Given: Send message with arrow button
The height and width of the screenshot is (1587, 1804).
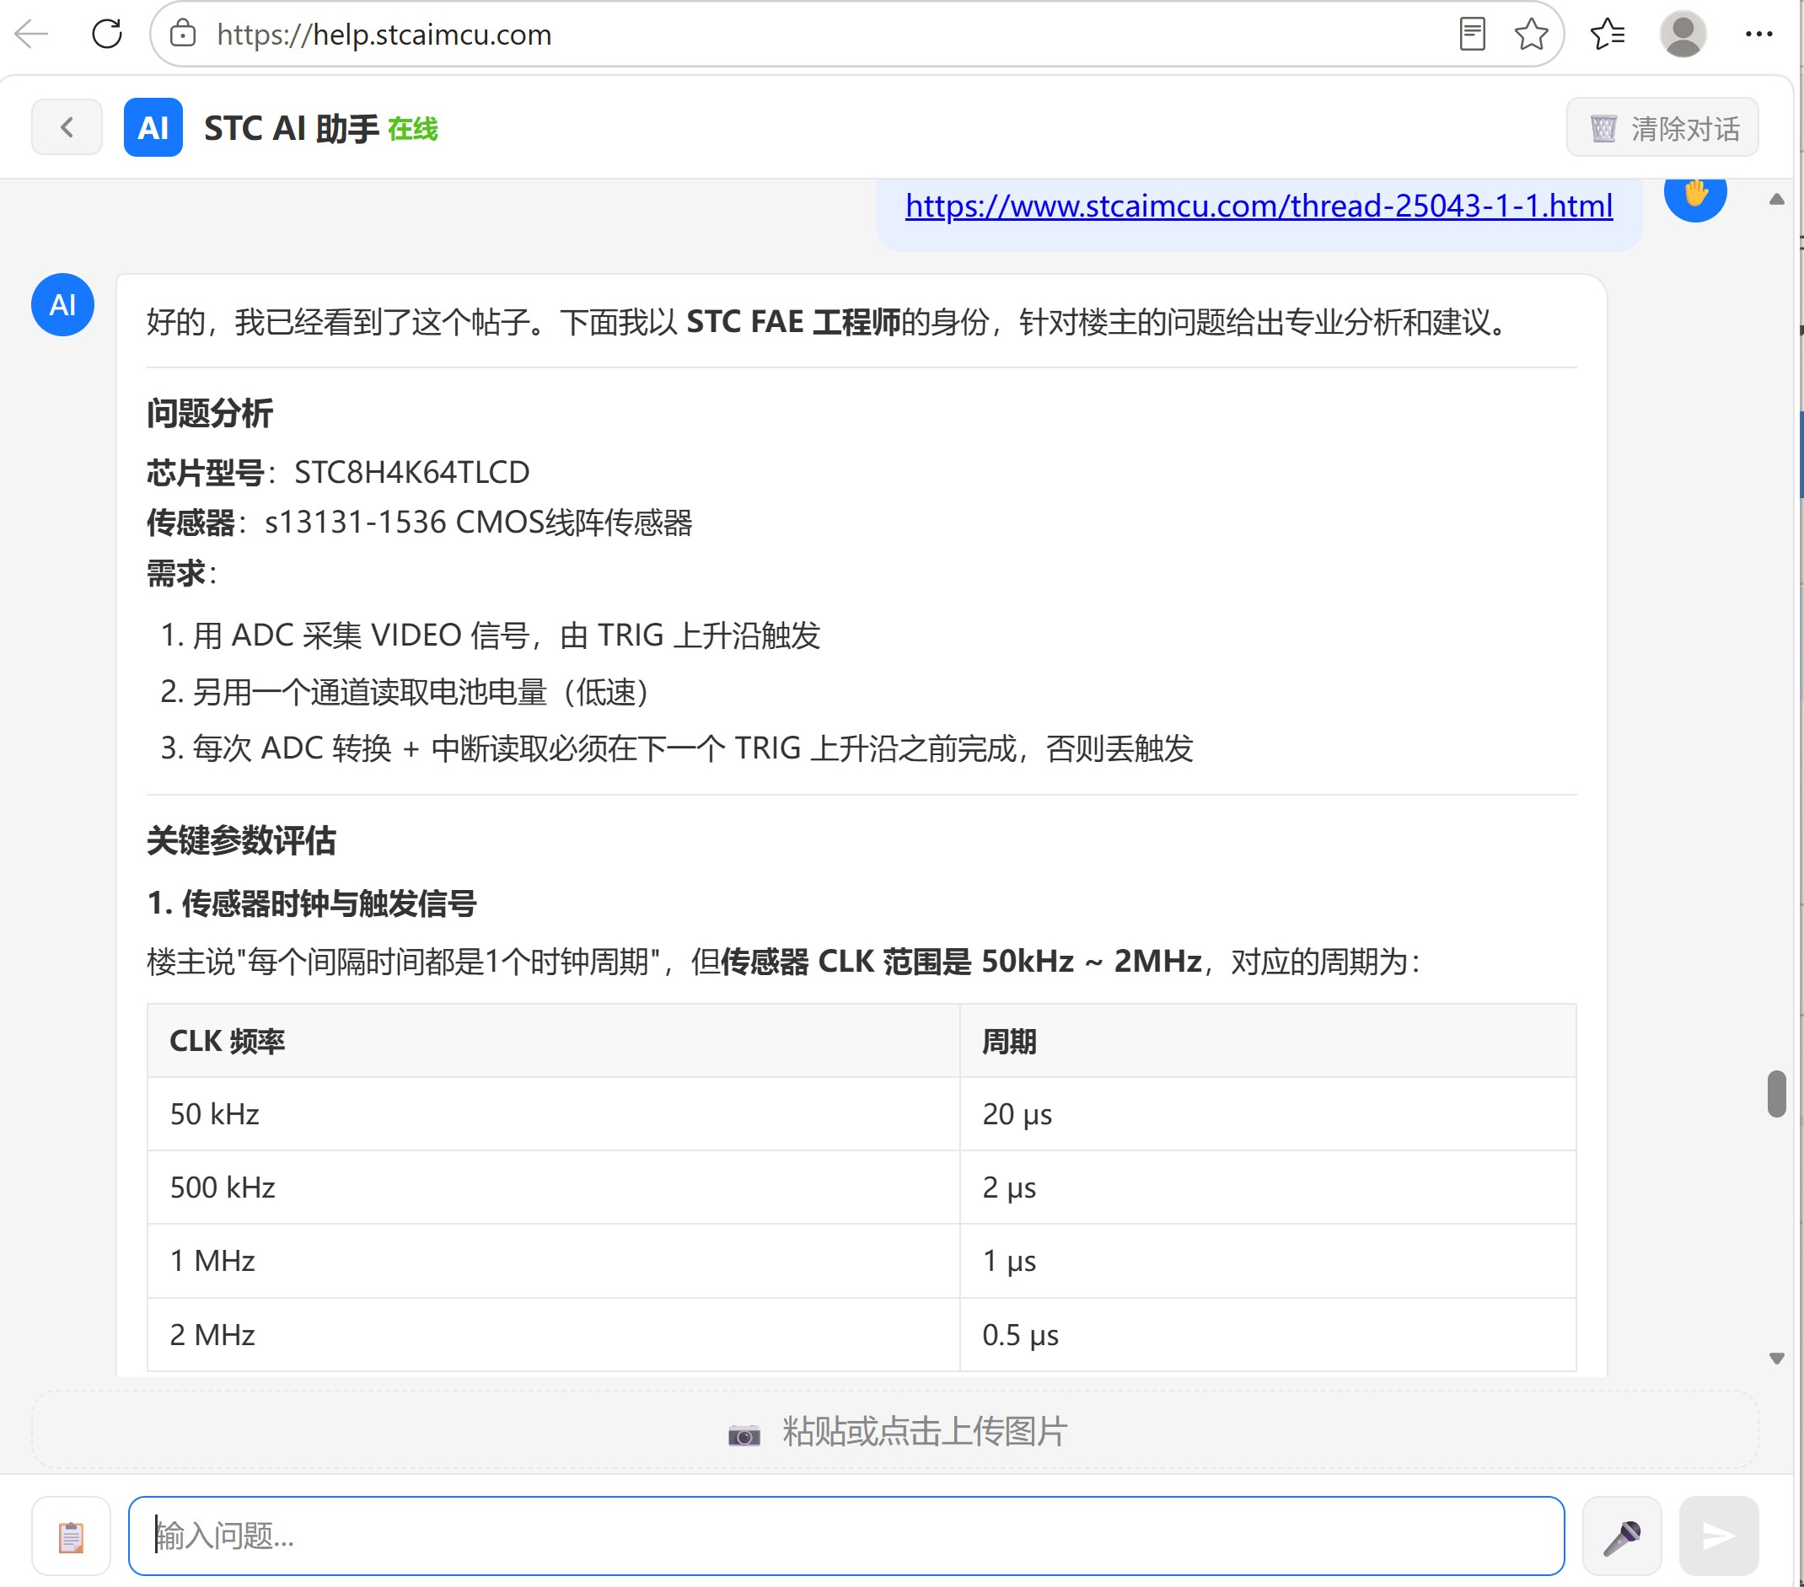Looking at the screenshot, I should [x=1718, y=1536].
